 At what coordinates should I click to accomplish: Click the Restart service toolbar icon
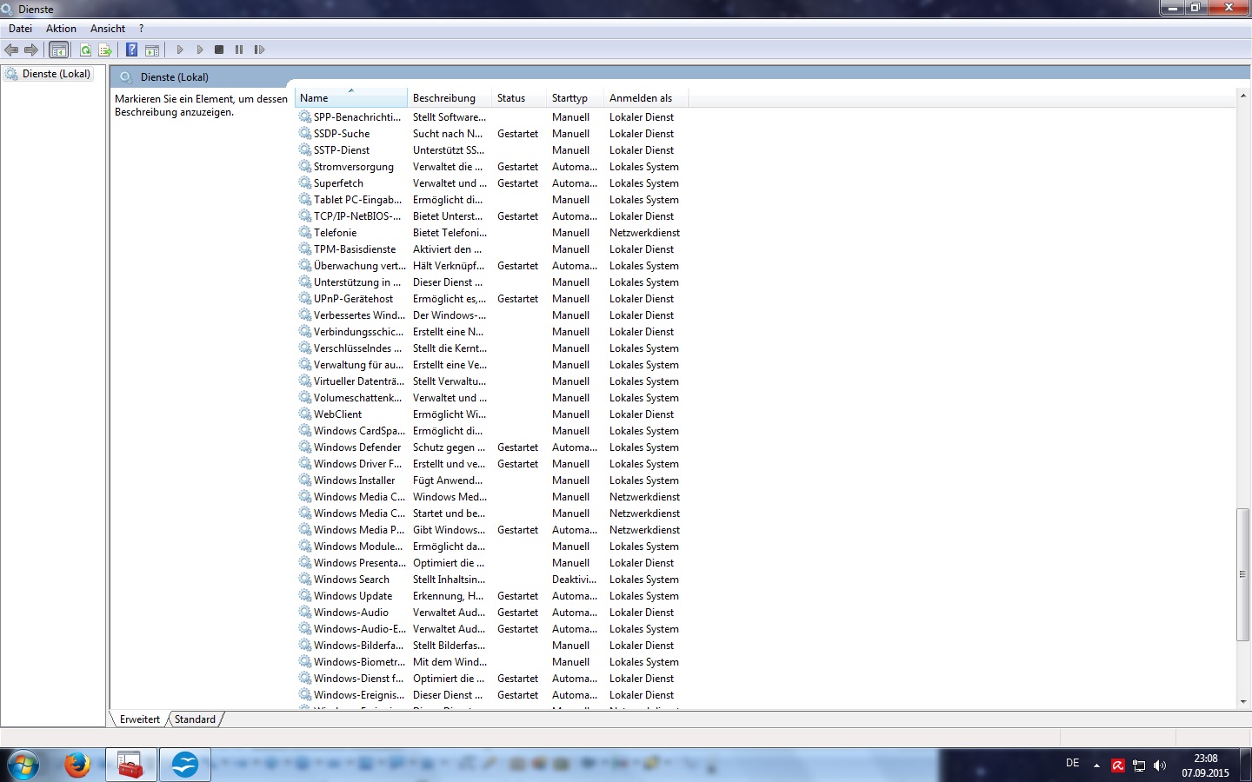pos(259,50)
